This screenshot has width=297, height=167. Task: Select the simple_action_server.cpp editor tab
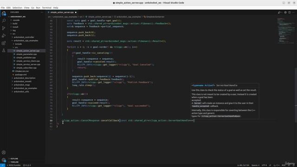[62, 13]
